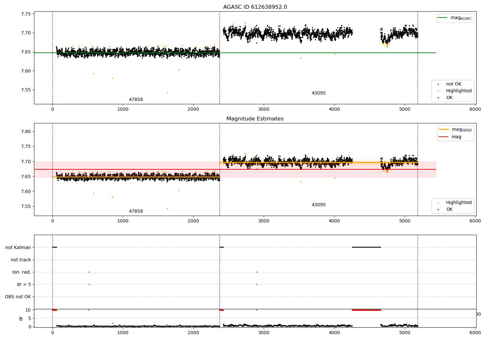
Task: Select the green mag AGASC legend line sample
Action: (443, 18)
